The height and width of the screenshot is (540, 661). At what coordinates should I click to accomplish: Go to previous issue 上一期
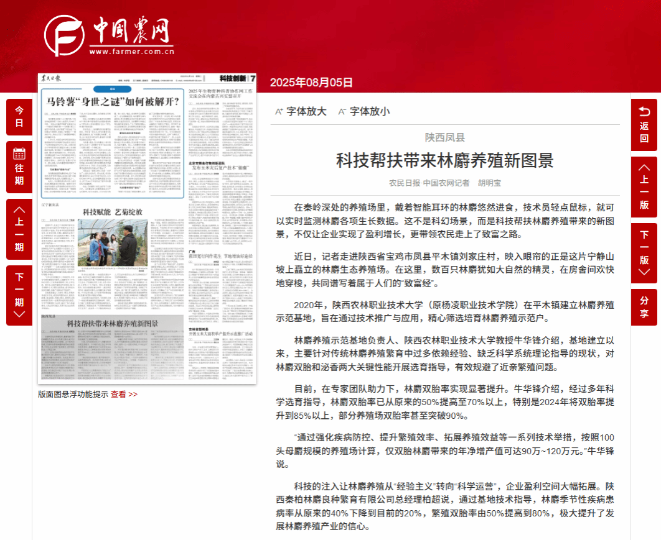[x=19, y=229]
